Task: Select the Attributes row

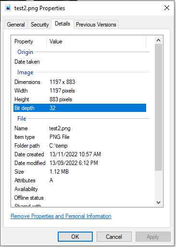Action: click(80, 180)
